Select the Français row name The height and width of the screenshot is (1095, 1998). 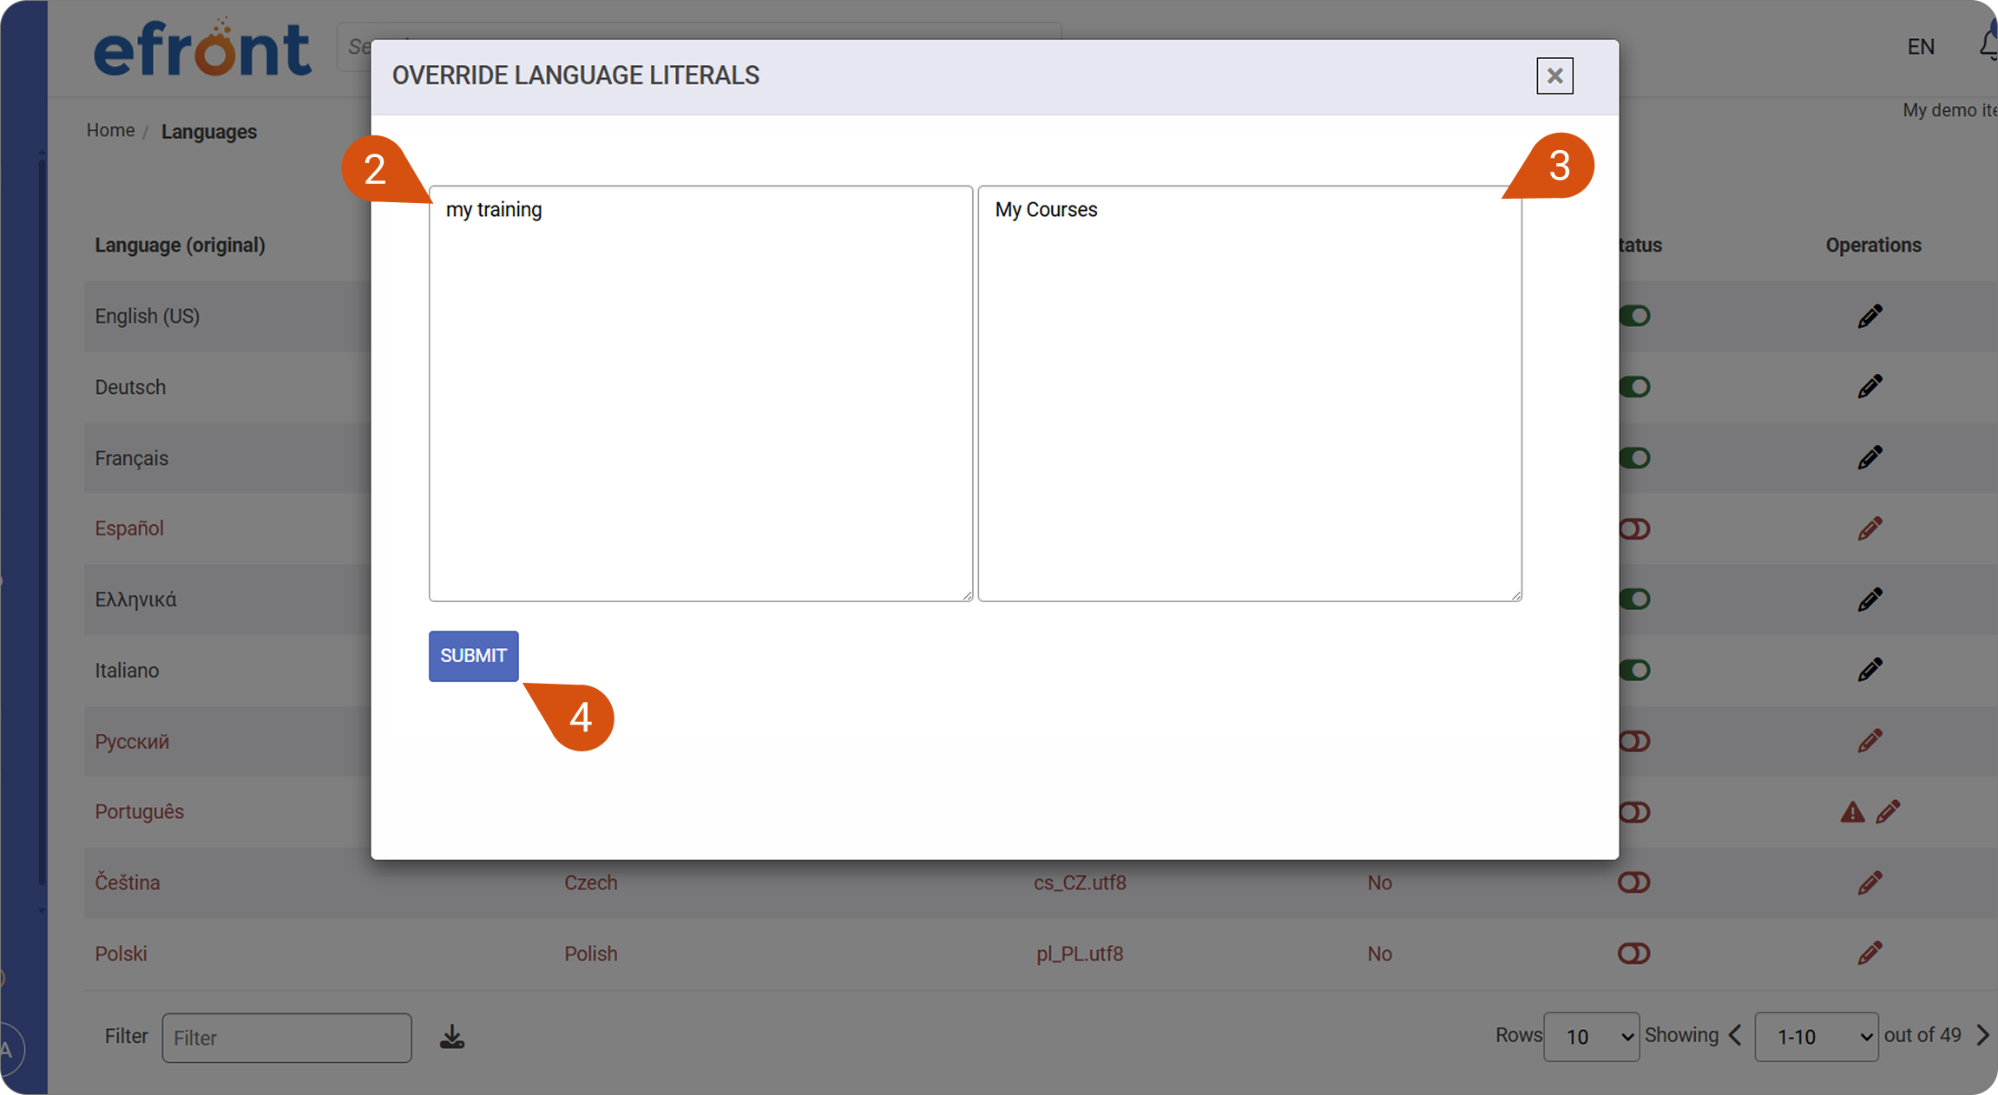[132, 458]
